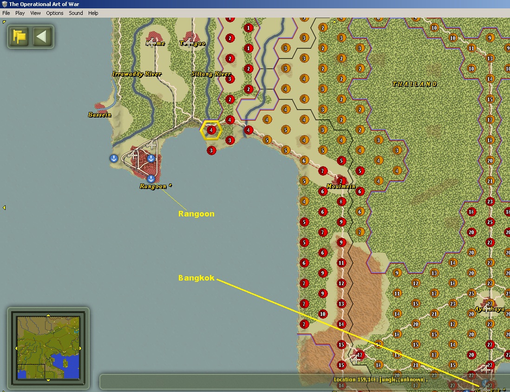This screenshot has height=392, width=510.
Task: Select the anchor icon beside Rangoon's airfields
Action: (x=150, y=158)
